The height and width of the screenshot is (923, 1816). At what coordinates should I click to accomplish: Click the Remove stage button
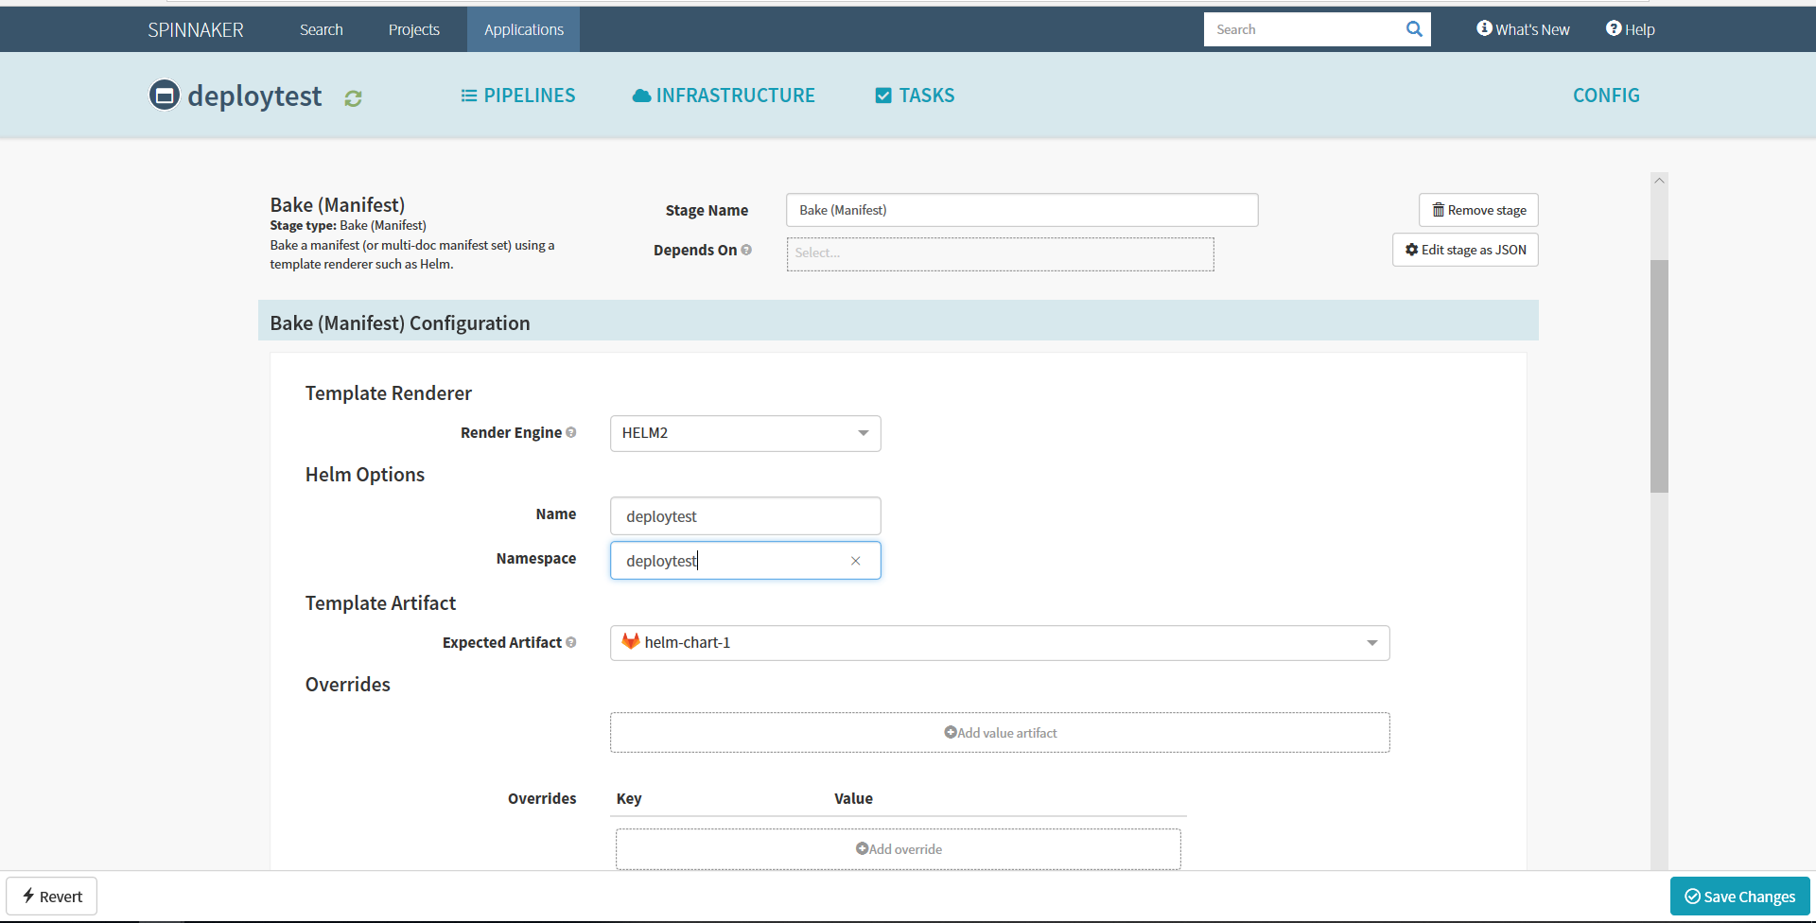1478,210
